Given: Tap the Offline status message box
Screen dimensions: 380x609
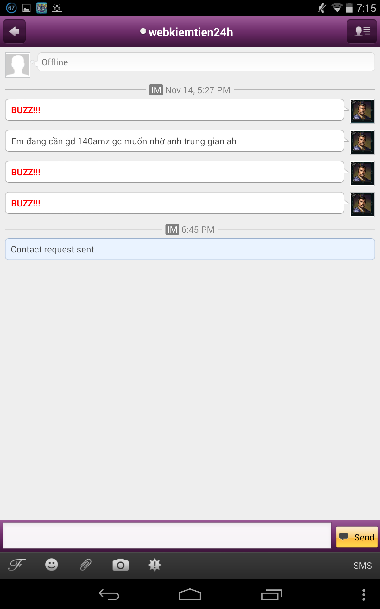Looking at the screenshot, I should pos(206,62).
